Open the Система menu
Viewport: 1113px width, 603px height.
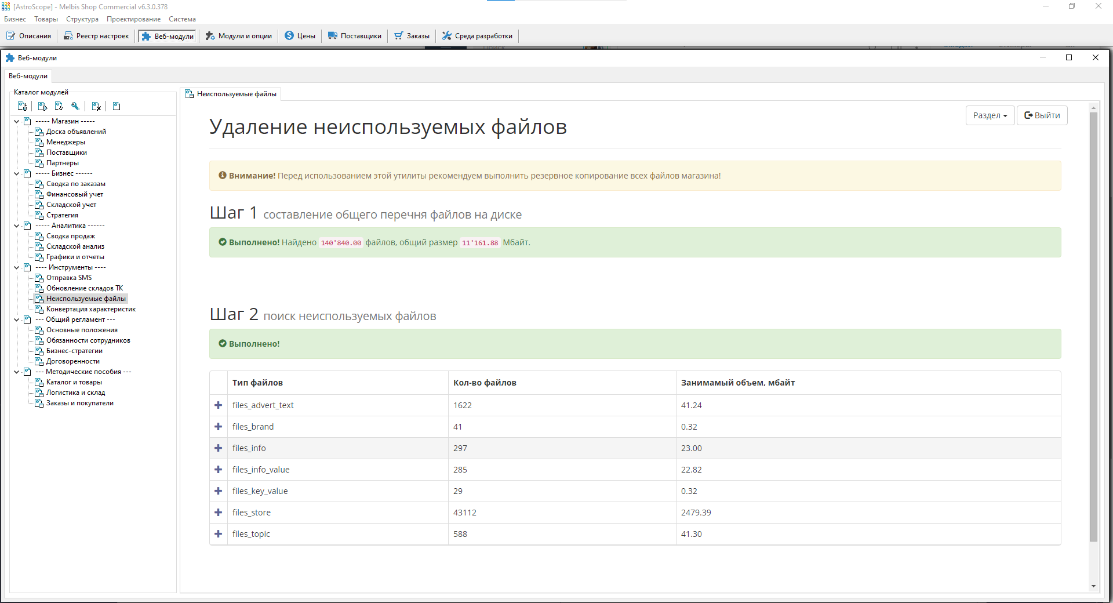pos(182,19)
